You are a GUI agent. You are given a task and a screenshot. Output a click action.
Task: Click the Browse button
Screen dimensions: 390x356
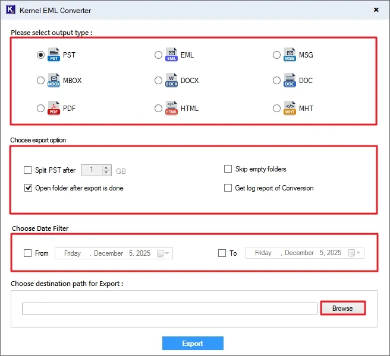click(343, 309)
